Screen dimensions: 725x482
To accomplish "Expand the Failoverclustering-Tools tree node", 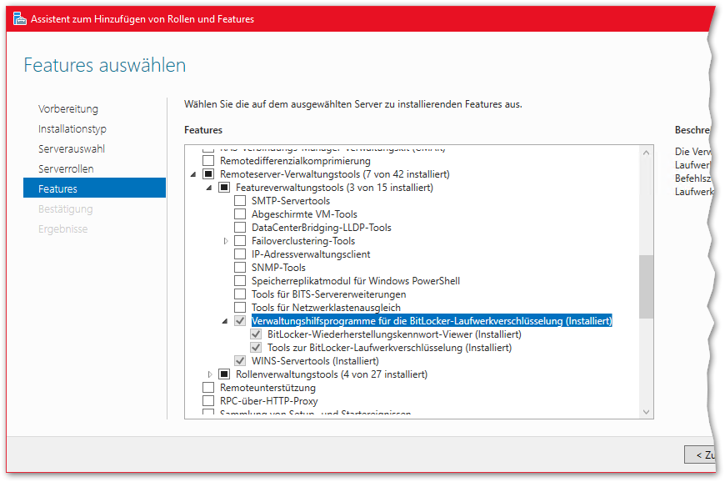I will point(226,241).
